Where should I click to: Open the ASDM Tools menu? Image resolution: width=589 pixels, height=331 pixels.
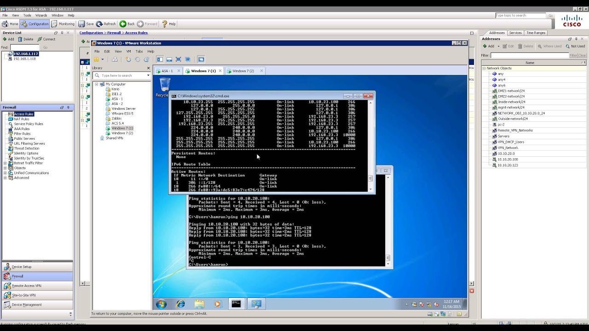pyautogui.click(x=27, y=15)
